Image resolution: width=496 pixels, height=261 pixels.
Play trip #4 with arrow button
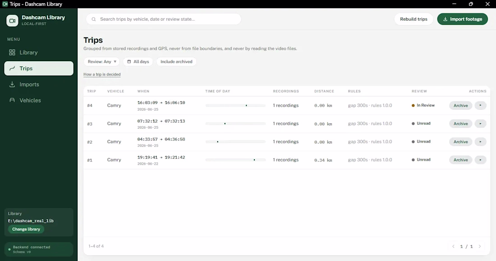(480, 105)
